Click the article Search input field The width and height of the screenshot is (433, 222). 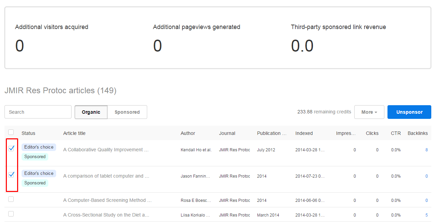tap(38, 112)
